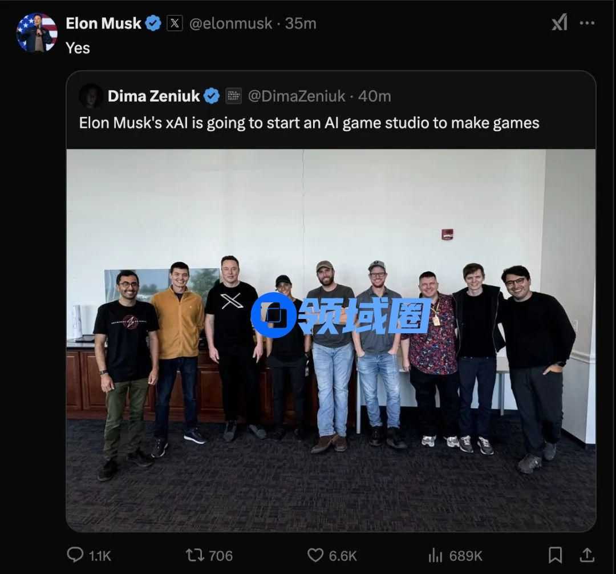Click the Dima Zeniuk display name
This screenshot has height=574, width=616.
tap(153, 96)
